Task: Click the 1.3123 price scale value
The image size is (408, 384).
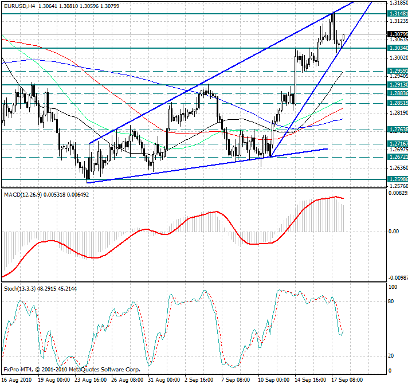Action: [398, 21]
